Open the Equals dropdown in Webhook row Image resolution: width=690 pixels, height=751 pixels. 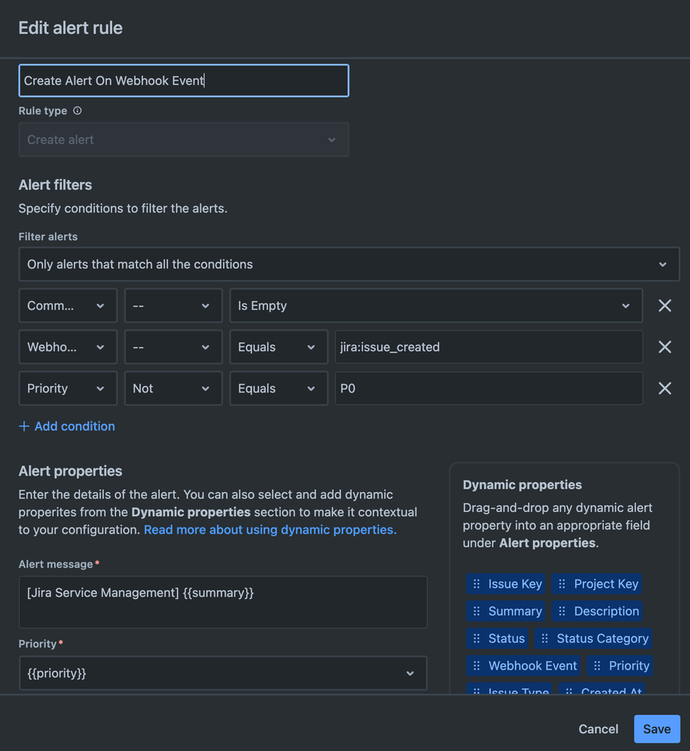click(x=278, y=347)
